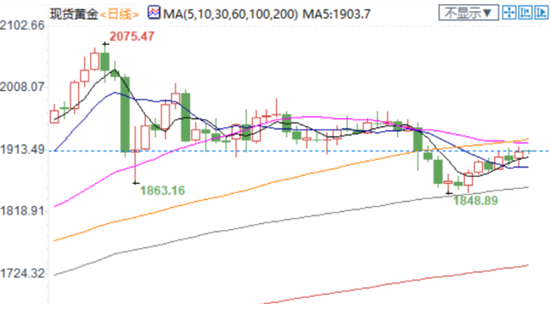Click the 2102.66 price axis label
Screen dimensions: 550x309
click(x=22, y=26)
